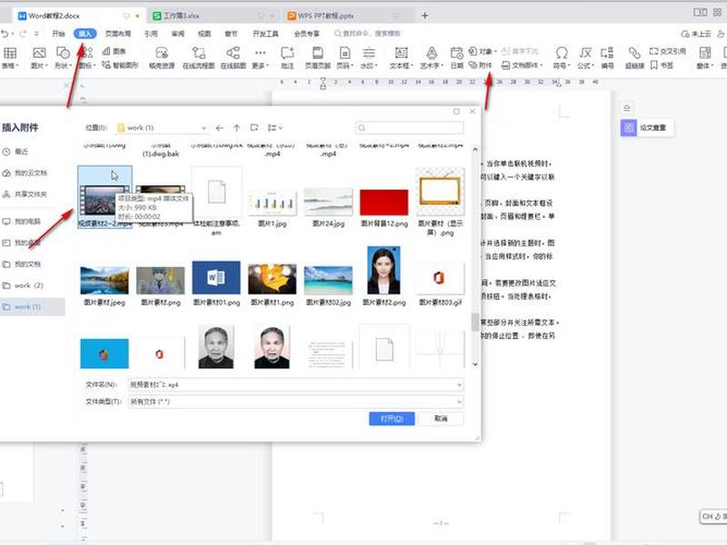Click 对象 object in ribbon
The height and width of the screenshot is (545, 727).
tap(483, 51)
